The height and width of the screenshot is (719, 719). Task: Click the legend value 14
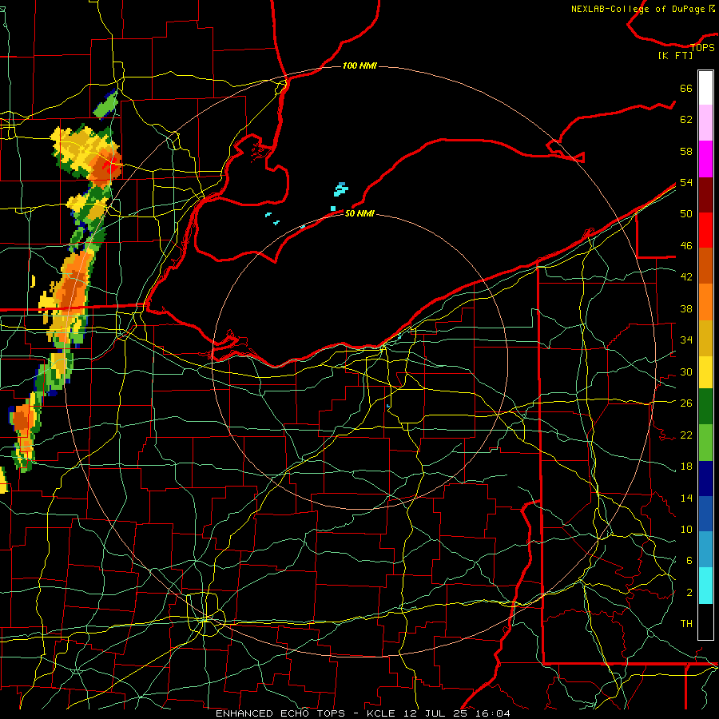tap(686, 498)
